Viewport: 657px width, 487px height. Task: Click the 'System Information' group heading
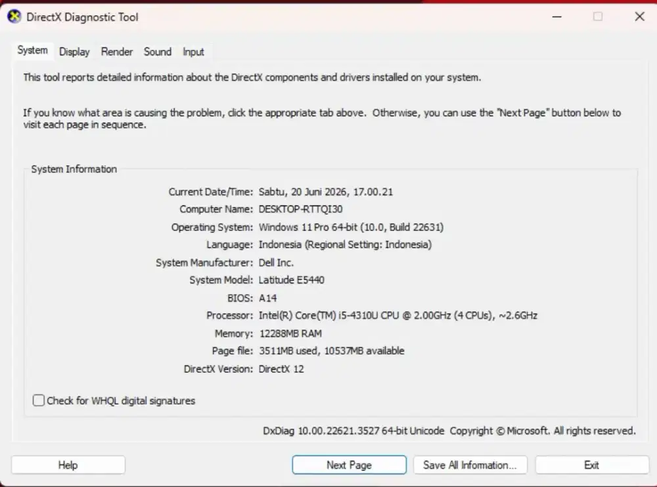coord(74,169)
